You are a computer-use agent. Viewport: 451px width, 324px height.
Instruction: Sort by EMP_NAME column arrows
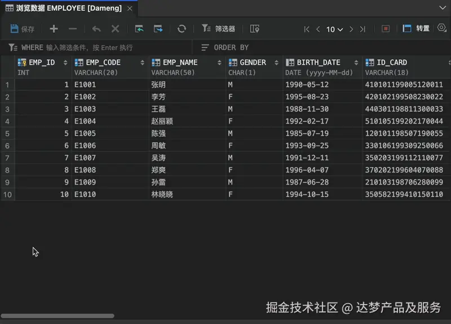(219, 63)
